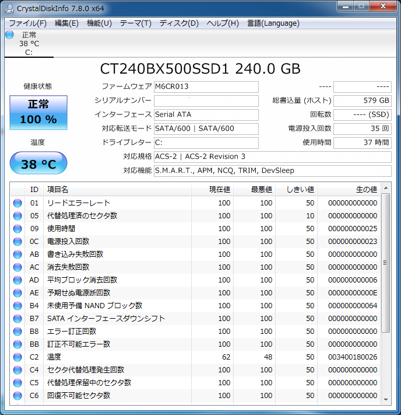
Task: Click status circle for row 0C 電源投入回数
Action: [x=17, y=242]
